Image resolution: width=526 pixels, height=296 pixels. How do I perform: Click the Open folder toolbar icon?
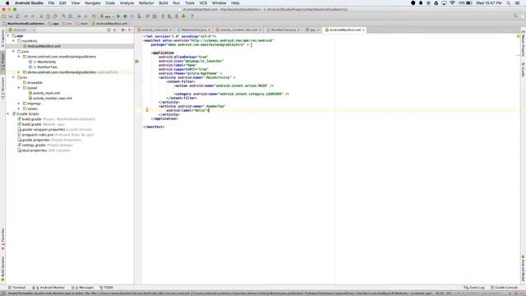click(4, 16)
